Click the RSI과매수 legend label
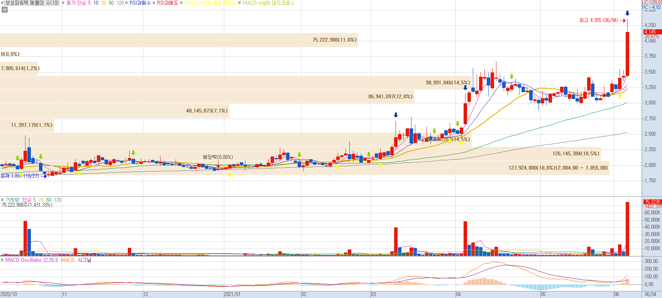Image resolution: width=662 pixels, height=298 pixels. point(140,3)
